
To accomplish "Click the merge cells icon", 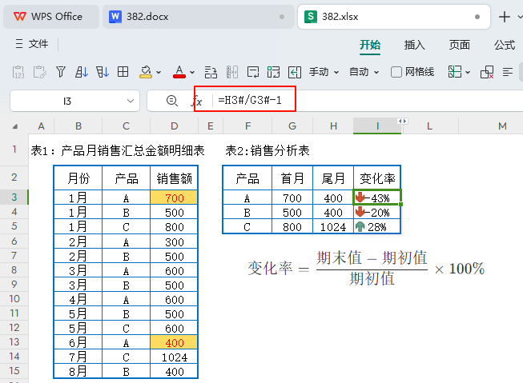I will pyautogui.click(x=211, y=72).
